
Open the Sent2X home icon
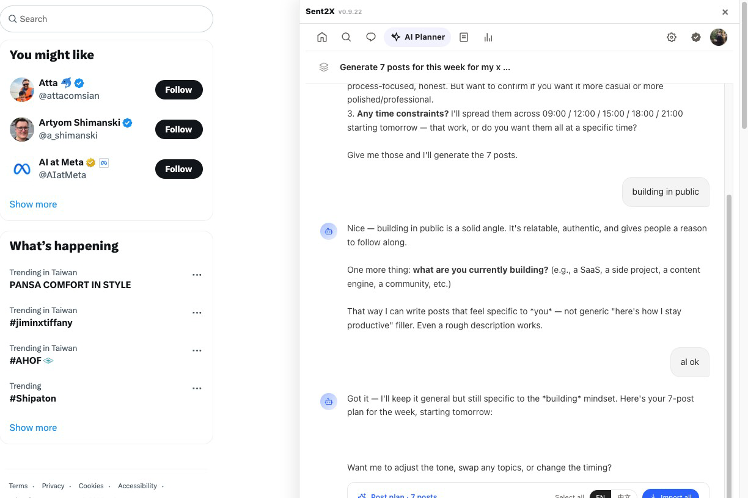tap(322, 37)
